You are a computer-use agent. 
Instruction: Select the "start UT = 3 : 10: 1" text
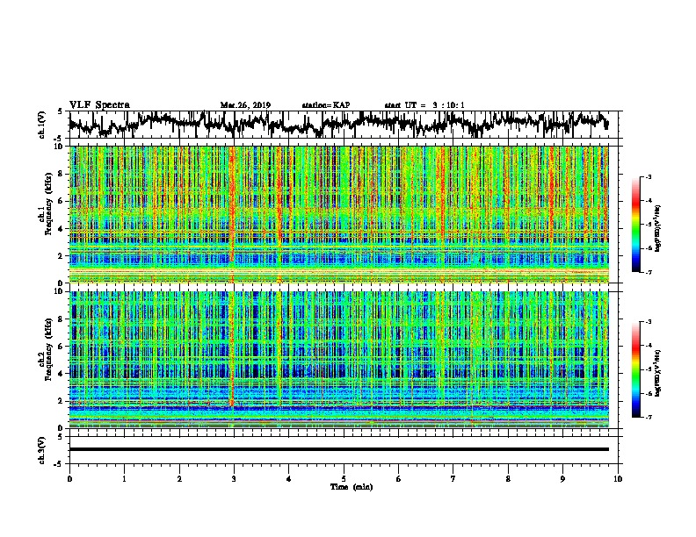[x=424, y=105]
